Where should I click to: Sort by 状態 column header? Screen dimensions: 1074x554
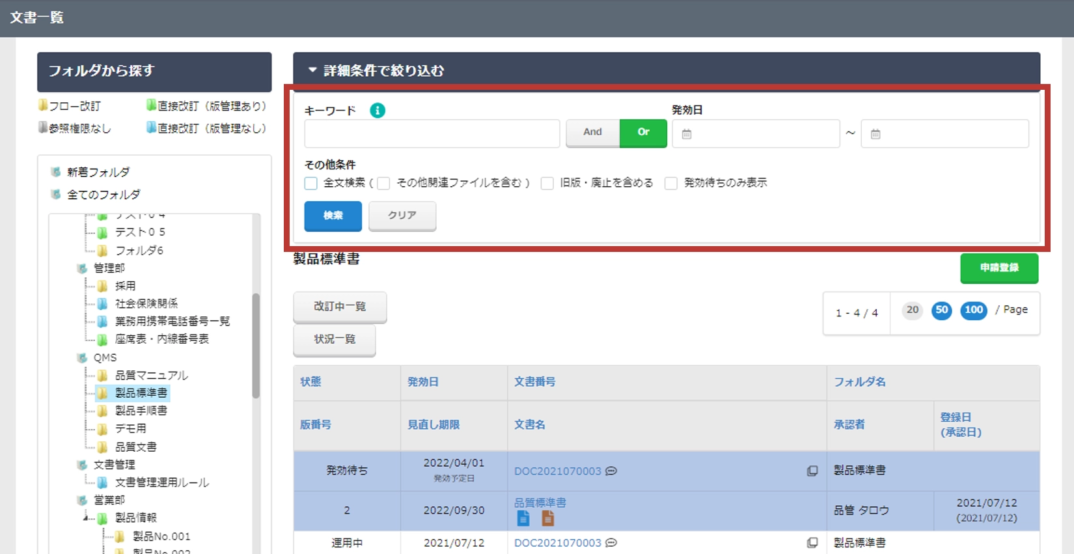310,381
